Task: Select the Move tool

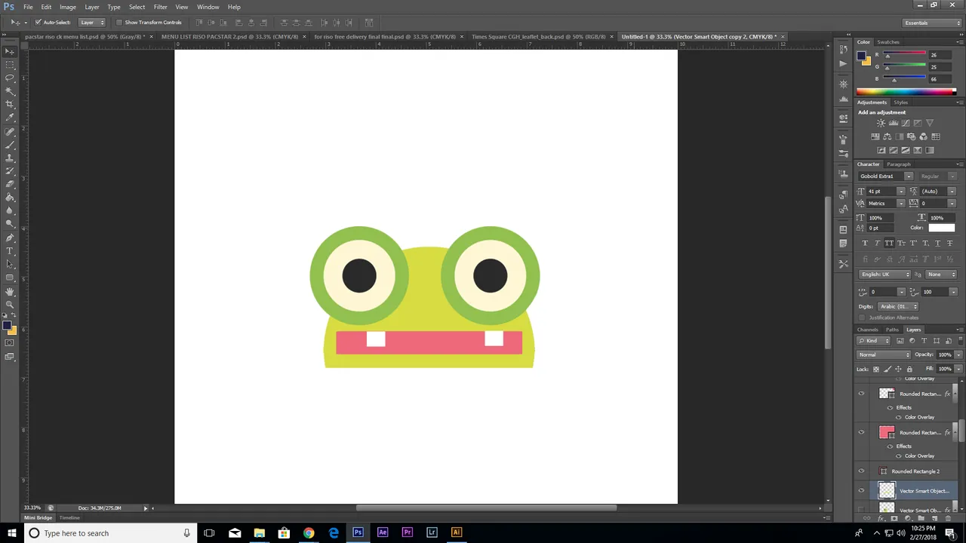Action: (10, 51)
